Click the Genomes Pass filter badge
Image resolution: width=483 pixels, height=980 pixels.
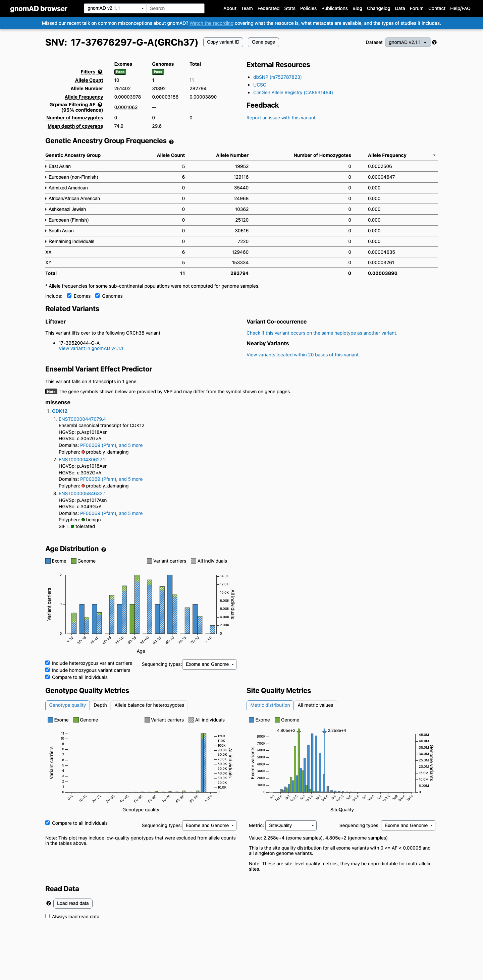click(158, 72)
